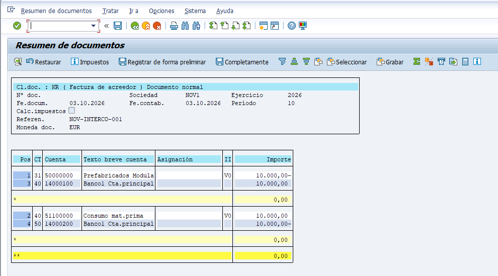The image size is (498, 276).
Task: Click the column width adjust icon
Action: 441,61
